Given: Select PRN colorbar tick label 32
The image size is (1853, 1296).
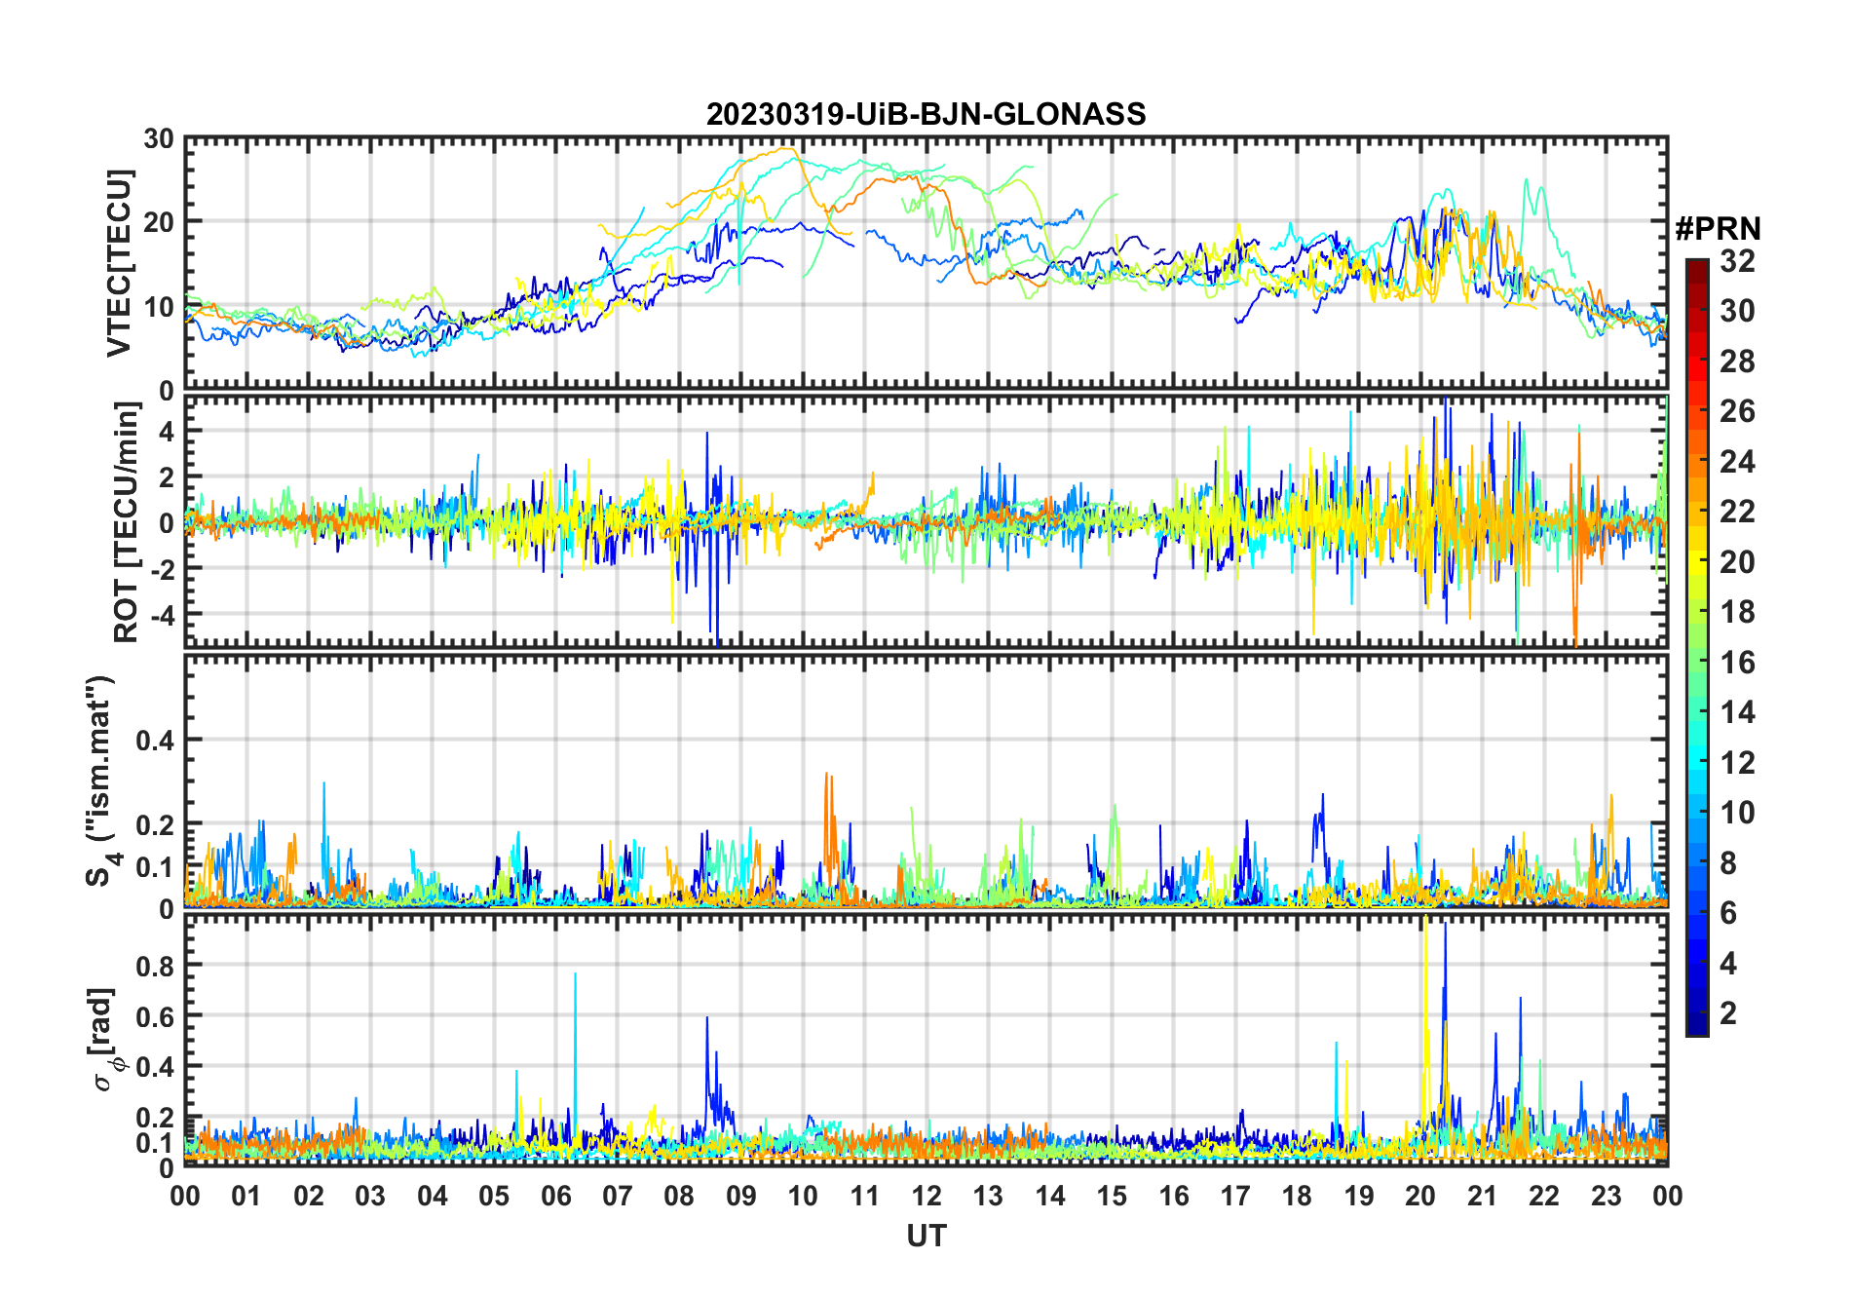Looking at the screenshot, I should tap(1737, 261).
